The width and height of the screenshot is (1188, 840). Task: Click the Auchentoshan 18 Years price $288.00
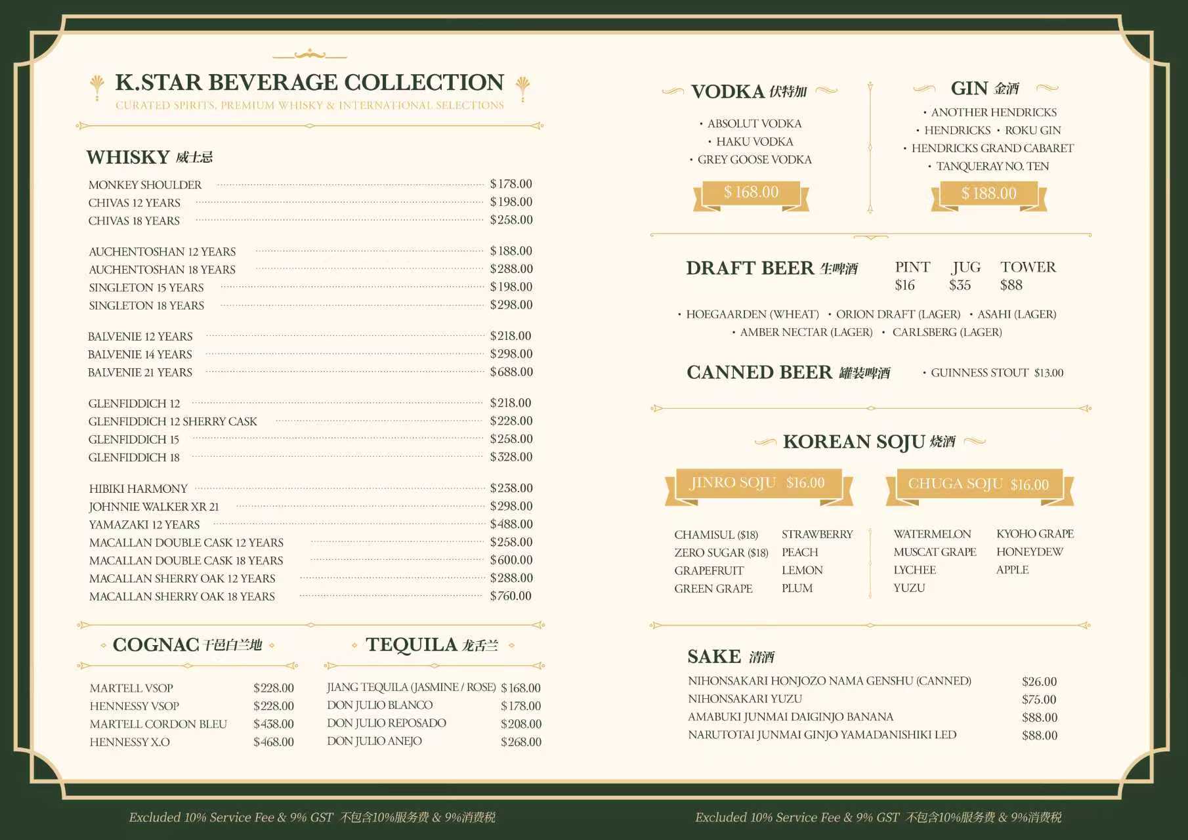[511, 269]
